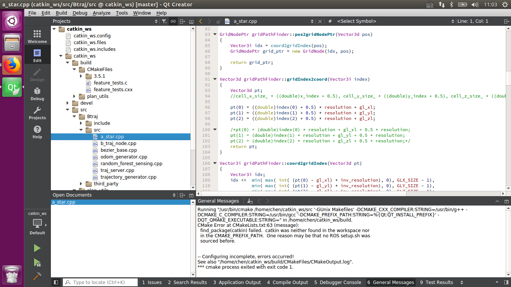Screen dimensions: 511x287
Task: Click the Type to locate field
Action: point(100,282)
